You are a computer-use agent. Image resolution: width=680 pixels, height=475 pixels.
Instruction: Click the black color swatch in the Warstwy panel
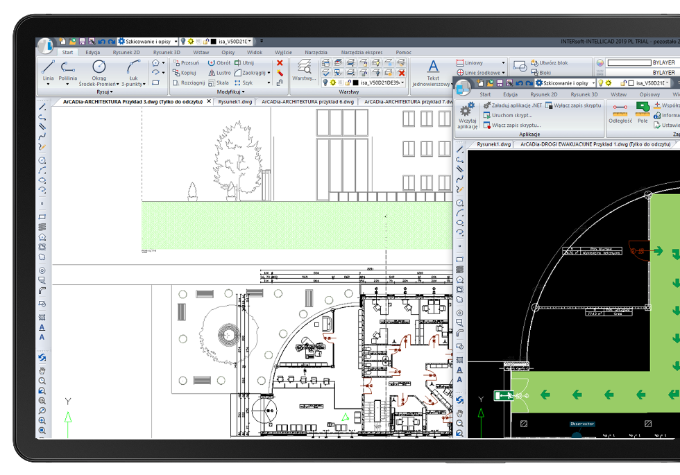point(355,82)
